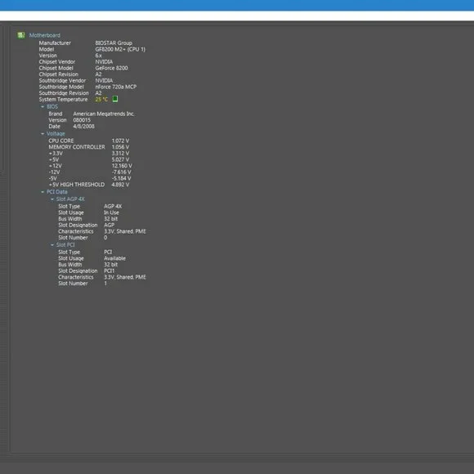This screenshot has height=474, width=474.
Task: Select the CPU CORE voltage row
Action: pyautogui.click(x=89, y=141)
